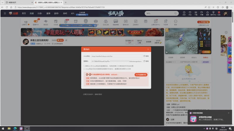Switch to the 钻粉 tab
Screen dimensions: 234x131
point(206,57)
